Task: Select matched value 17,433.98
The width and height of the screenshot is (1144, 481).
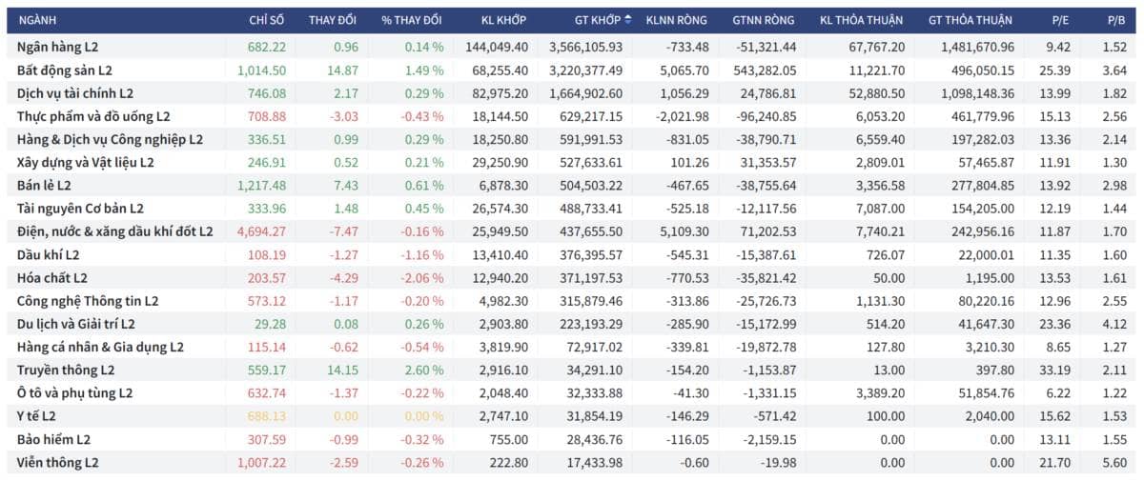Action: [x=595, y=462]
